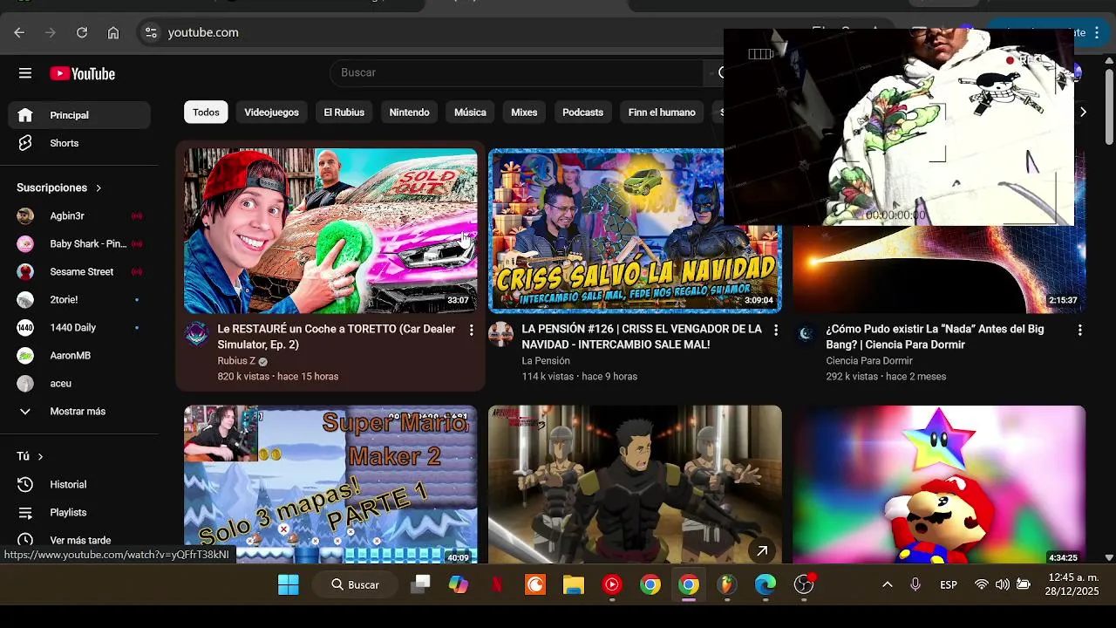Open aceu channel subscription
This screenshot has width=1116, height=628.
pyautogui.click(x=79, y=383)
